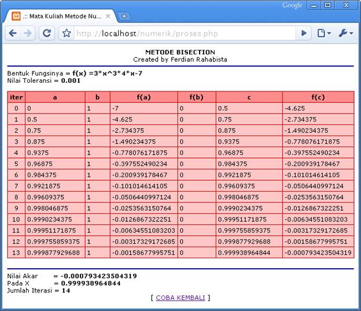
Task: Click the Go play arrow button
Action: (x=304, y=33)
